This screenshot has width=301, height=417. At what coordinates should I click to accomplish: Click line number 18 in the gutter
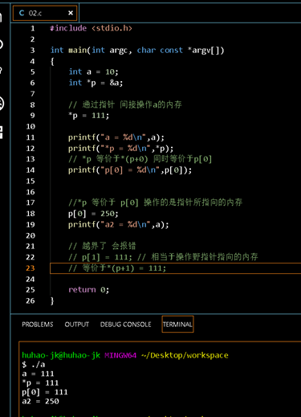coord(31,214)
